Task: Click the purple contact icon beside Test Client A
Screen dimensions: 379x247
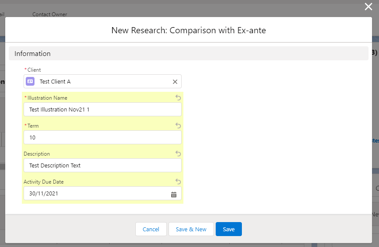Action: 30,81
